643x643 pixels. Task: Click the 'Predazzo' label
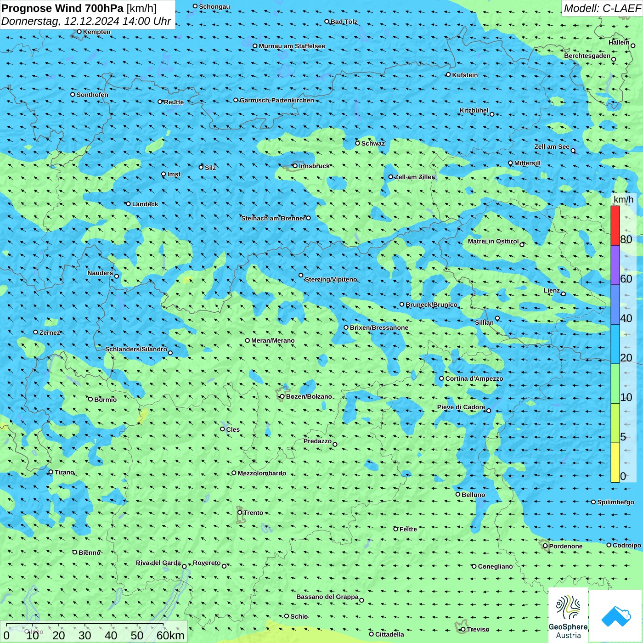[x=317, y=441]
